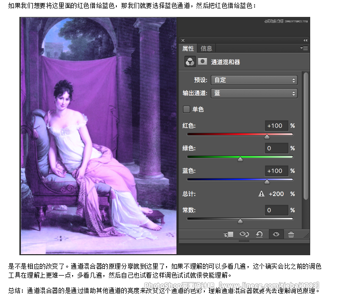Screen dimensions: 347x295
Task: Switch to the 信息 tab
Action: point(206,48)
